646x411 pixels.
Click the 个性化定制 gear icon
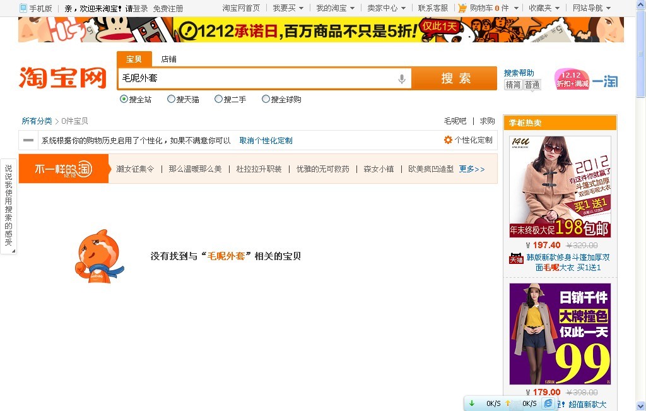[448, 140]
